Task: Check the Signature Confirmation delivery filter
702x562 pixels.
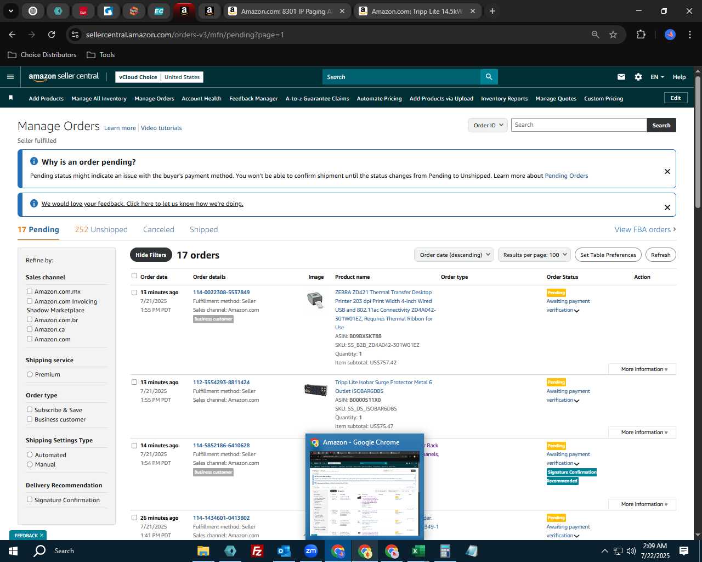Action: [30, 499]
